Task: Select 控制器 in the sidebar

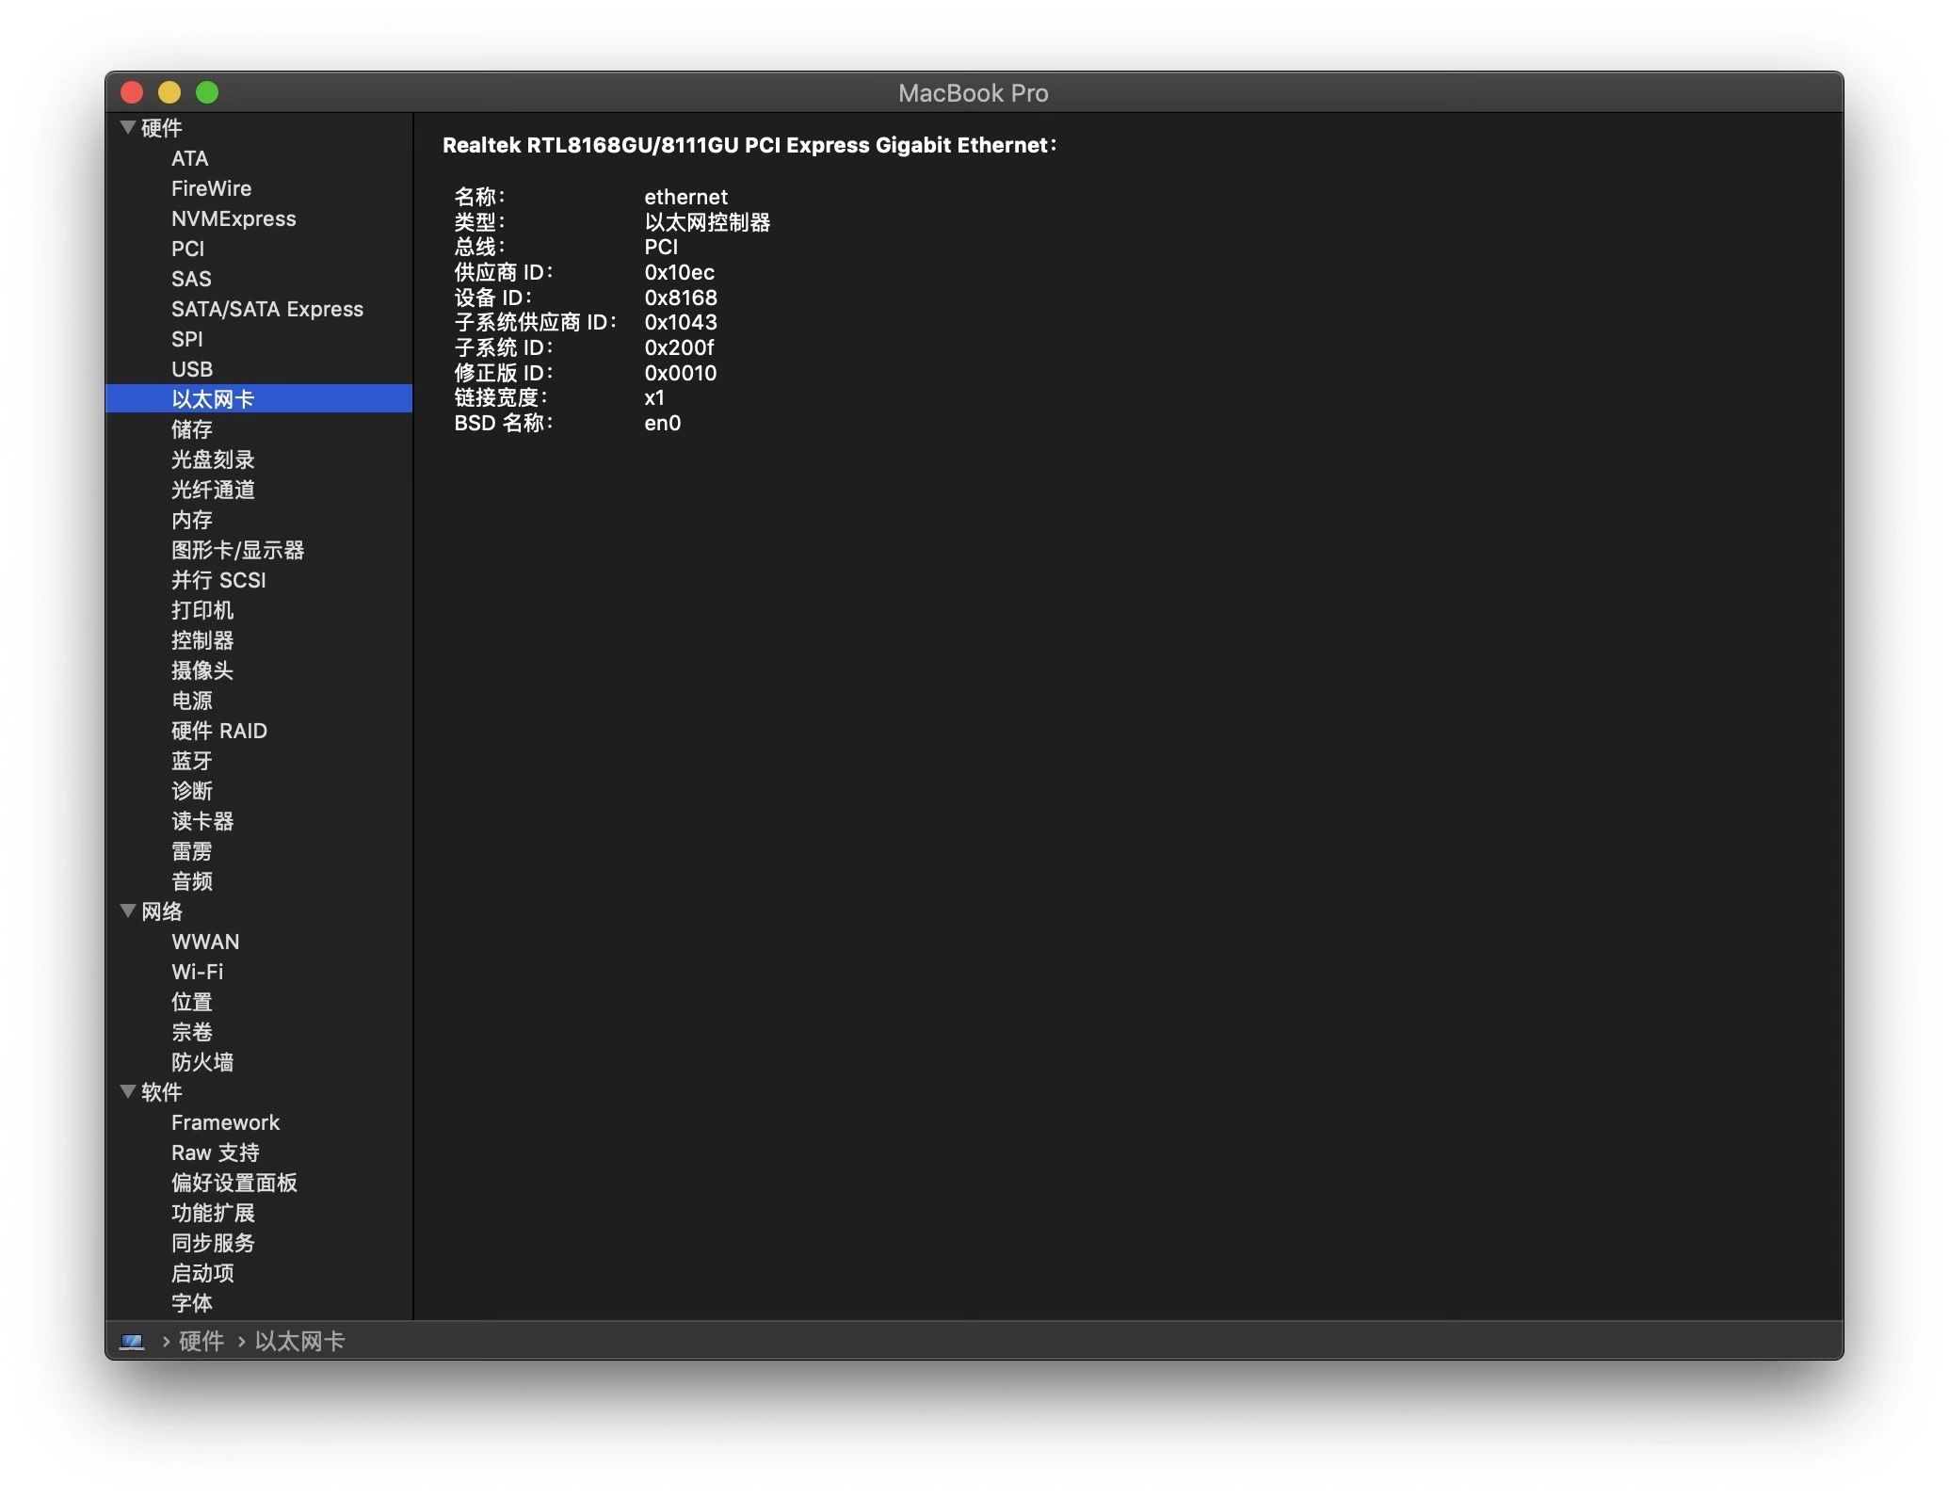Action: coord(202,640)
